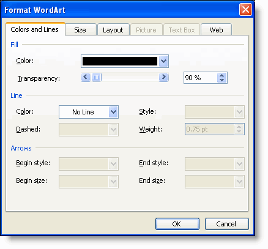Increase transparency percent with up spinner
This screenshot has width=268, height=249.
point(222,75)
